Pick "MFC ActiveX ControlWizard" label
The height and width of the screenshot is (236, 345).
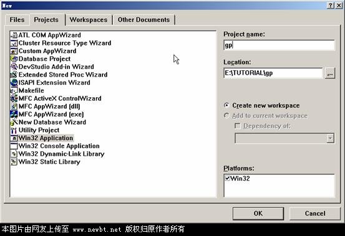60,98
